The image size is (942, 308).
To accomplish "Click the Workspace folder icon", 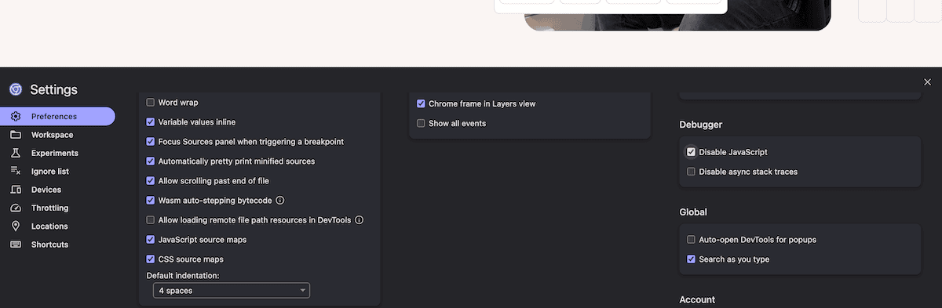I will pyautogui.click(x=15, y=135).
